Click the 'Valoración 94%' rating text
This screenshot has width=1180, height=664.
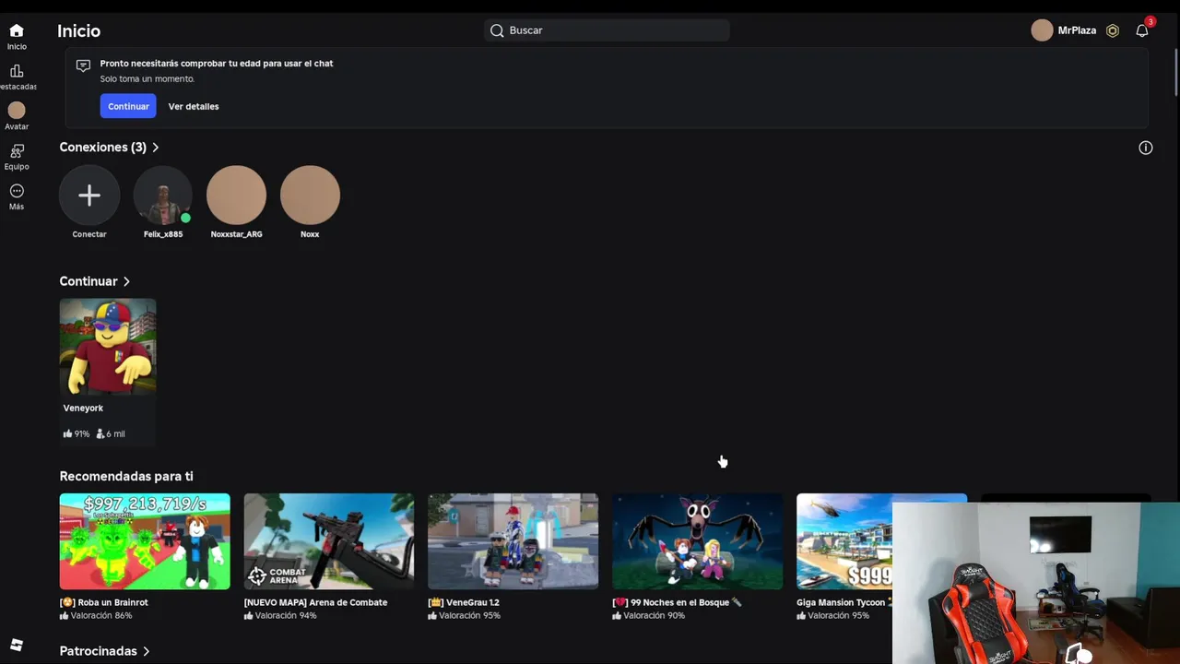(x=286, y=615)
